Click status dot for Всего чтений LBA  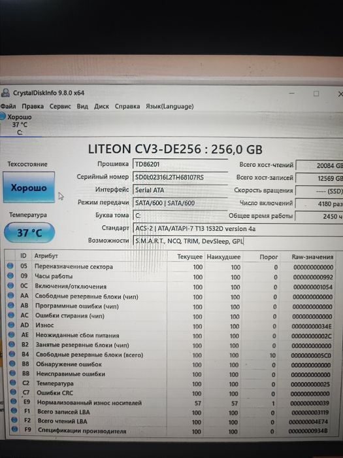(14, 420)
